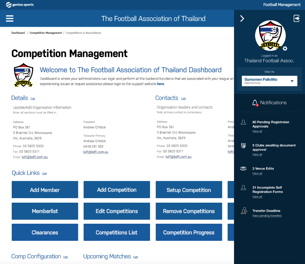Click Competitions in Associations breadcrumb
This screenshot has width=305, height=264.
83,33
